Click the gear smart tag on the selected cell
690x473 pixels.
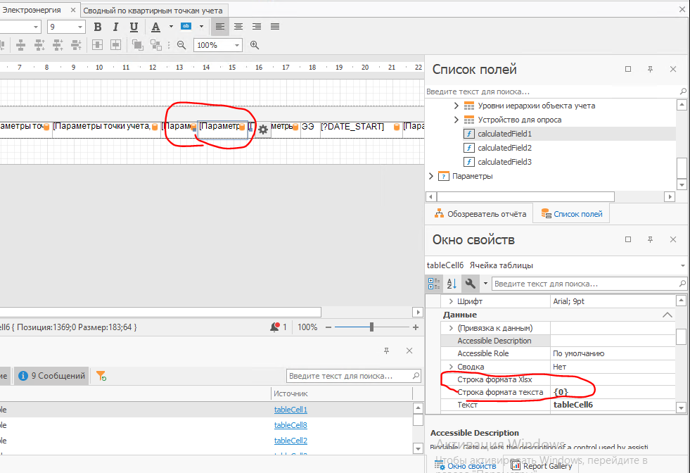click(263, 130)
